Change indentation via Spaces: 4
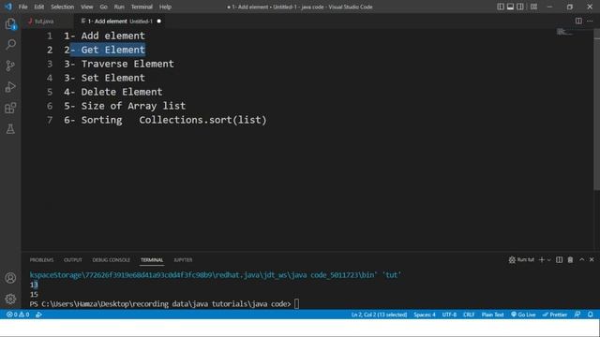This screenshot has width=600, height=337. pos(424,315)
